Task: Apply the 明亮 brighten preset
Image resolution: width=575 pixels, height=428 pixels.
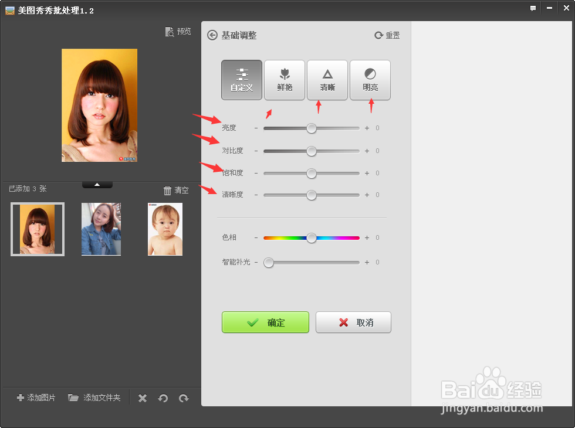Action: click(370, 80)
